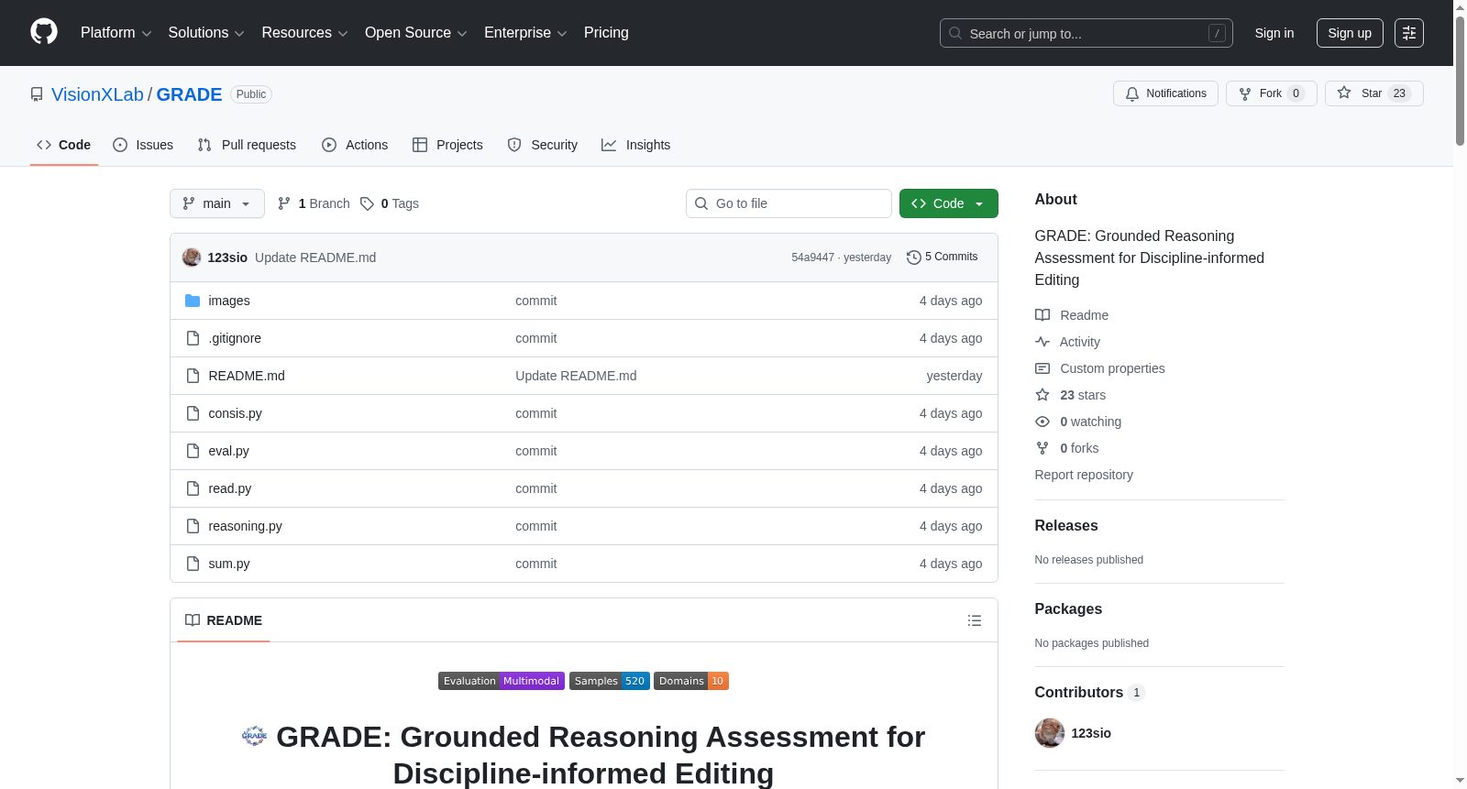Image resolution: width=1467 pixels, height=789 pixels.
Task: Open the Pricing page
Action: [x=606, y=33]
